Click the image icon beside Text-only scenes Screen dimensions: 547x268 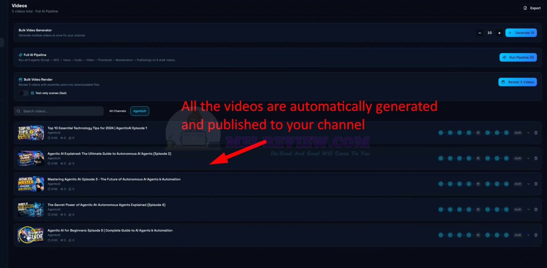32,93
